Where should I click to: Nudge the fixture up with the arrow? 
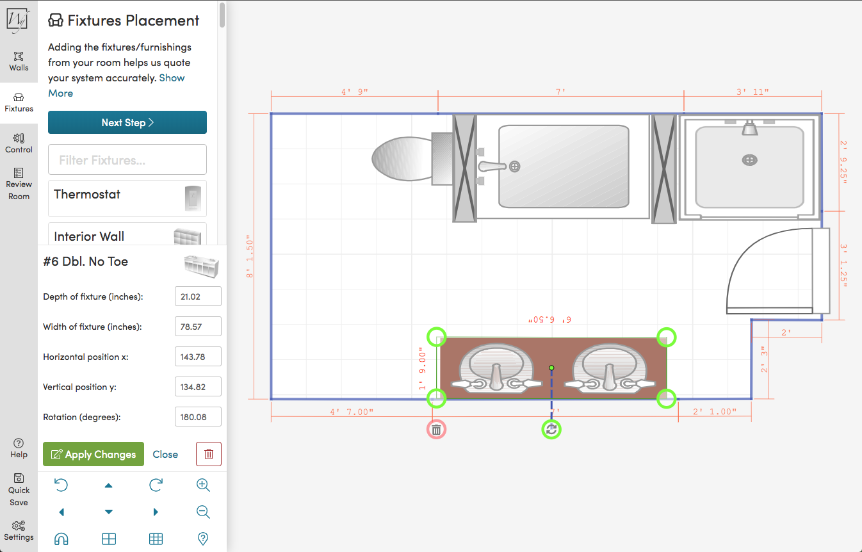(x=108, y=485)
